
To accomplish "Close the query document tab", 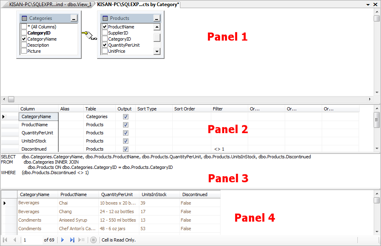I will click(375, 4).
